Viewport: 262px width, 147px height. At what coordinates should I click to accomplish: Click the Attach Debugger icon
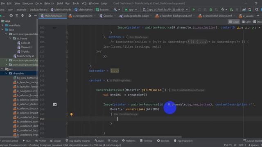point(231,10)
